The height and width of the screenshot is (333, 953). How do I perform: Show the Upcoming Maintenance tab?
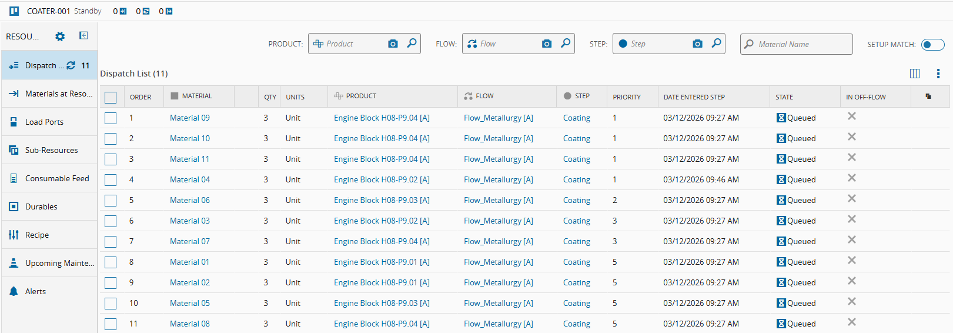coord(49,263)
